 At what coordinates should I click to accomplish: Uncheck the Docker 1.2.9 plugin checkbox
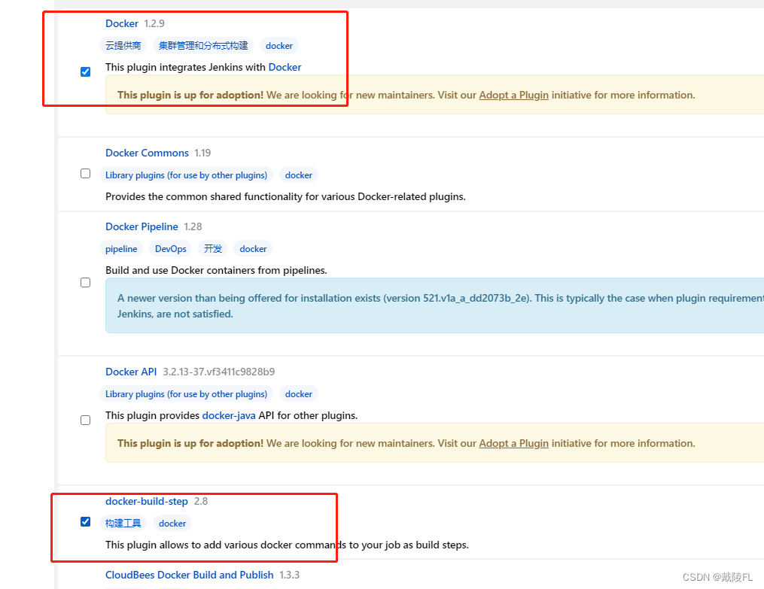coord(85,72)
